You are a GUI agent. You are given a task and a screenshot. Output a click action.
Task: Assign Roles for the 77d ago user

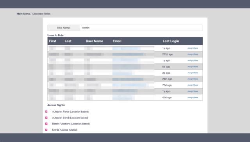coord(193,85)
